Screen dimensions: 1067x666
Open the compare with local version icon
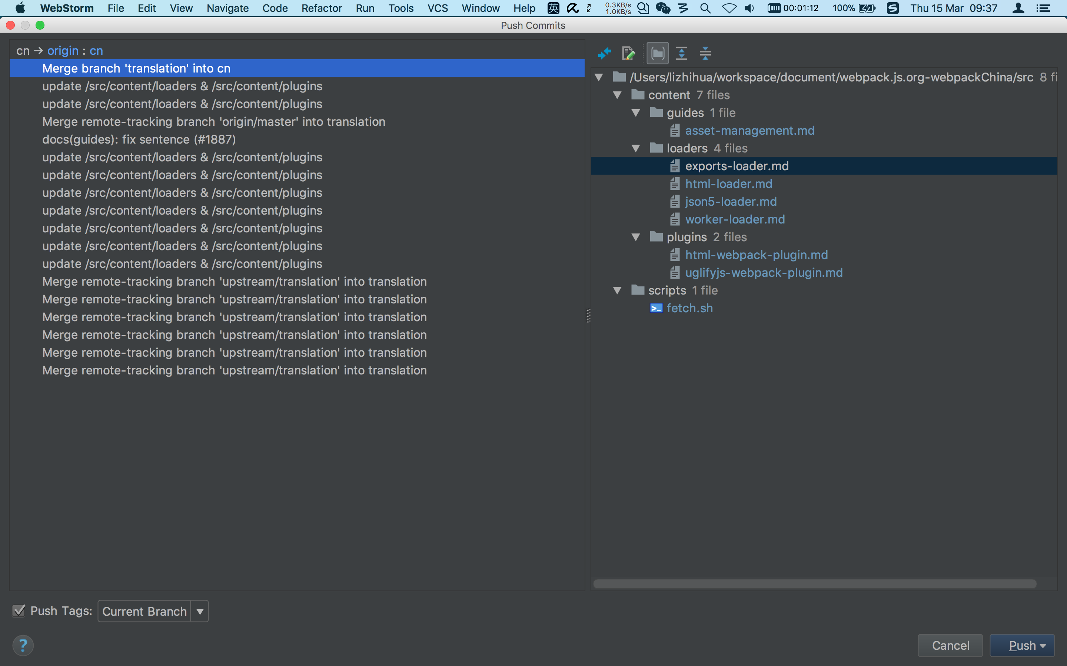pos(605,53)
